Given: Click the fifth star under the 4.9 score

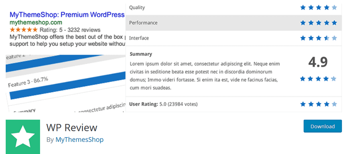Looking at the screenshot, I should 334,79.
